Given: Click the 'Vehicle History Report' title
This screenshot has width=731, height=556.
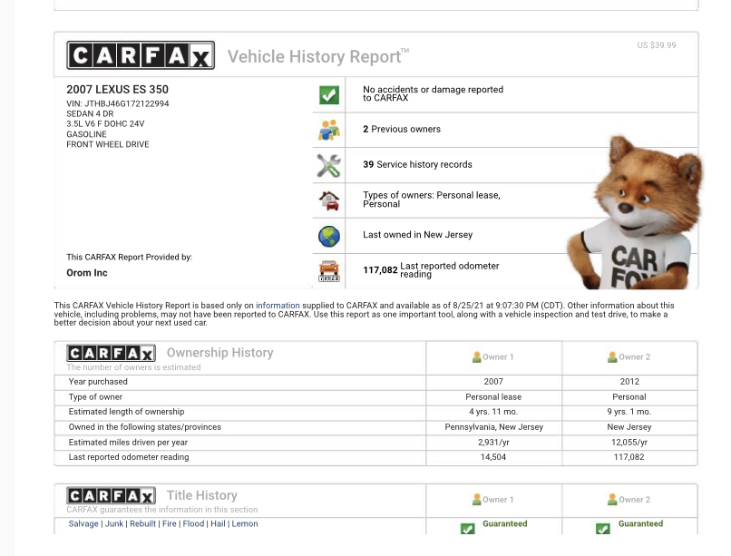Looking at the screenshot, I should coord(318,56).
